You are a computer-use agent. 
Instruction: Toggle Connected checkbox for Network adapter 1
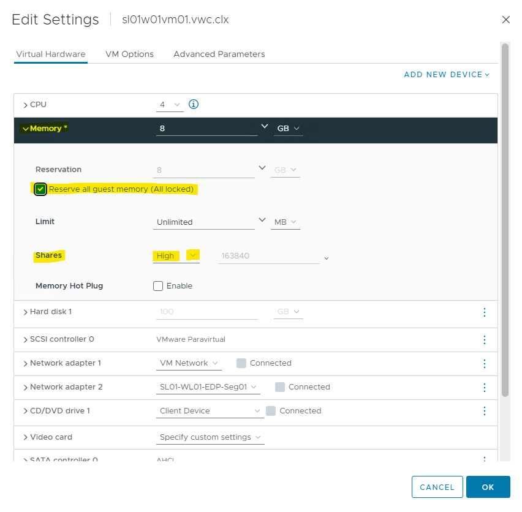241,363
